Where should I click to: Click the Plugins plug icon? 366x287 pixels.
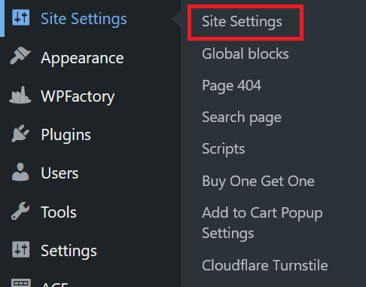(x=20, y=133)
